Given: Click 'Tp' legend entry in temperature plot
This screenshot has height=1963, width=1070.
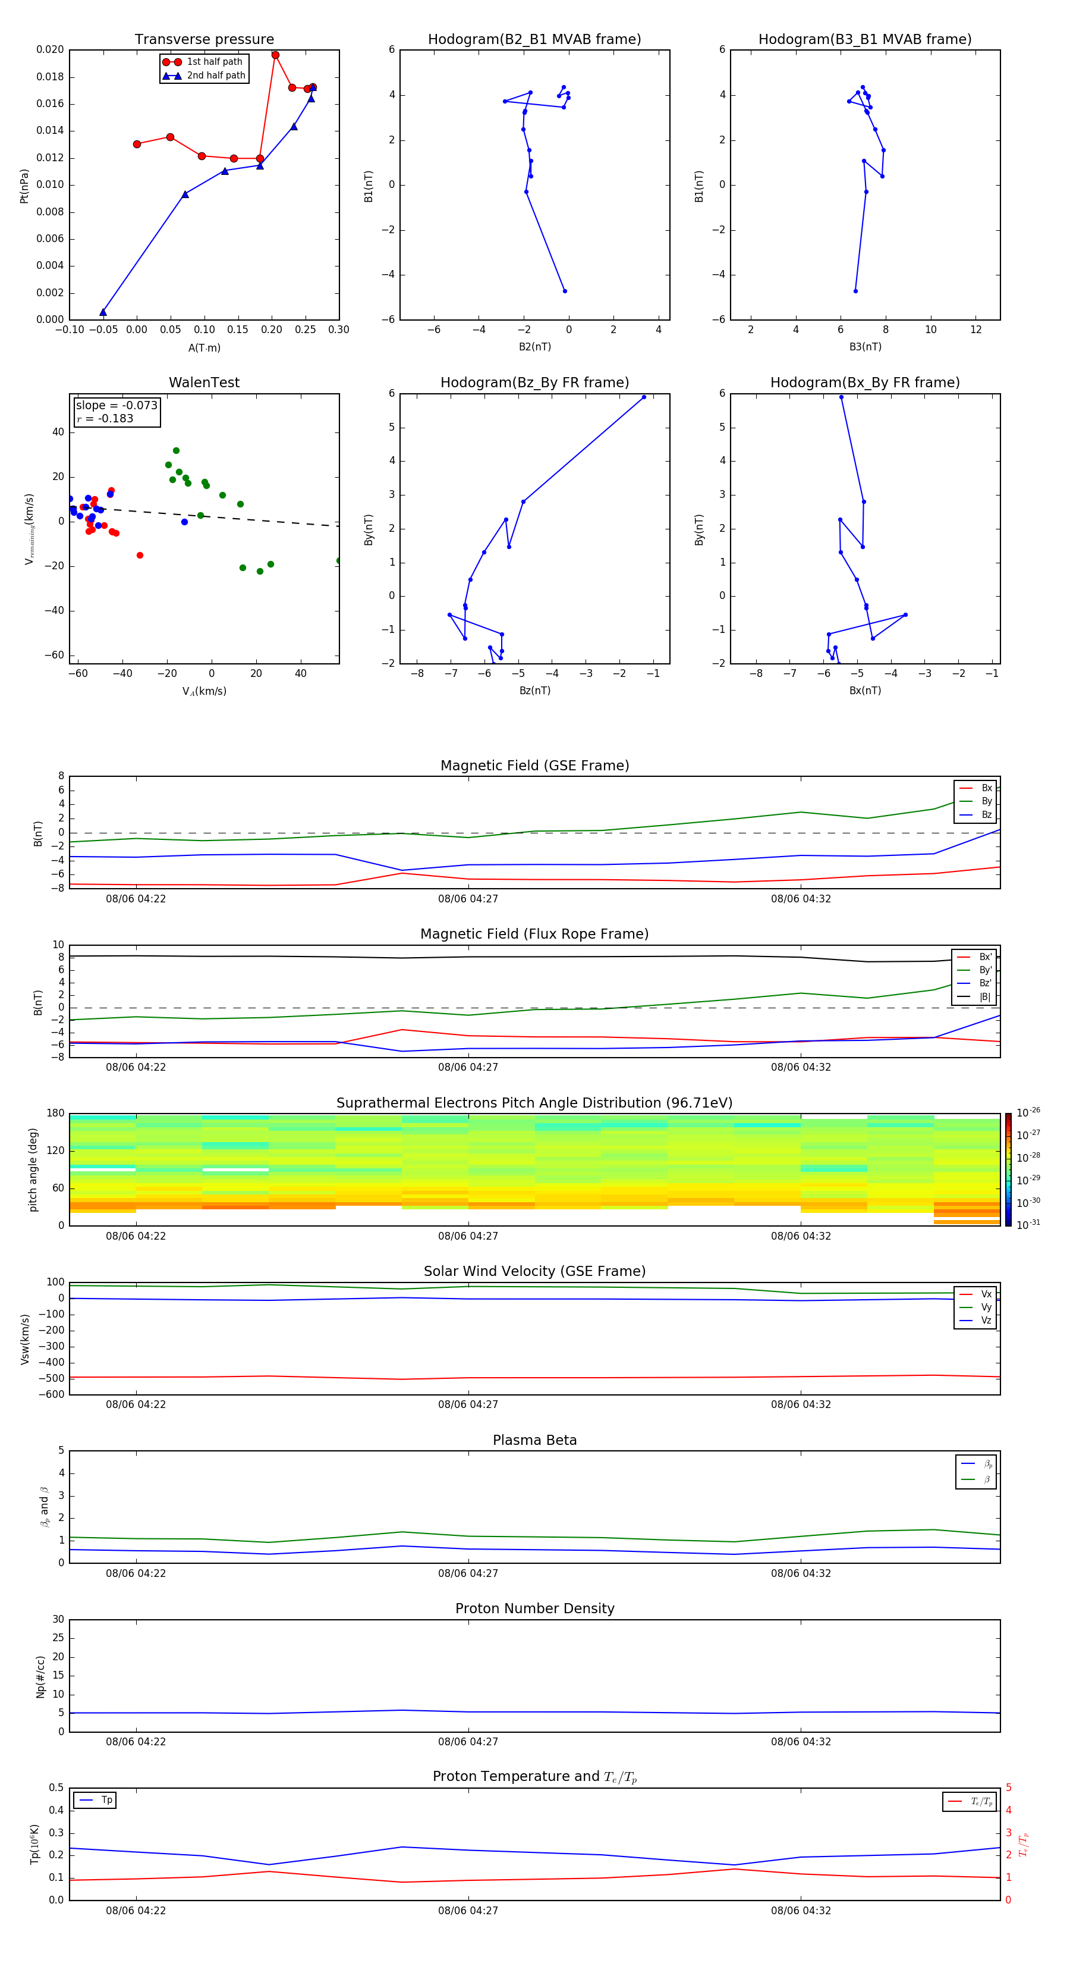Looking at the screenshot, I should pos(95,1800).
